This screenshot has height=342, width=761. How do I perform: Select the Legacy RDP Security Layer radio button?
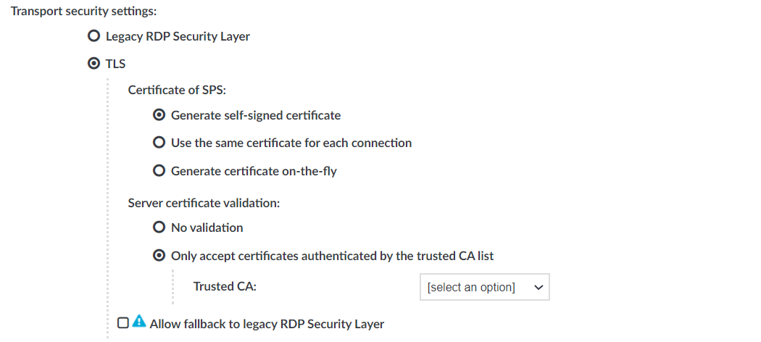(93, 36)
